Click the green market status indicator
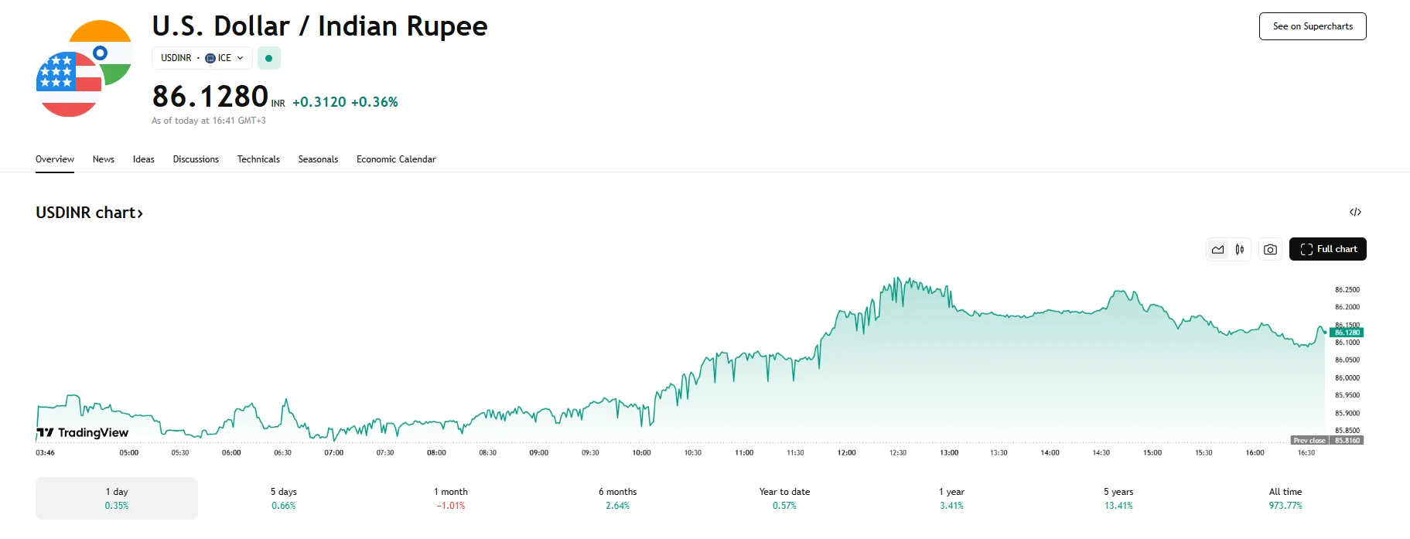The image size is (1410, 539). point(268,58)
